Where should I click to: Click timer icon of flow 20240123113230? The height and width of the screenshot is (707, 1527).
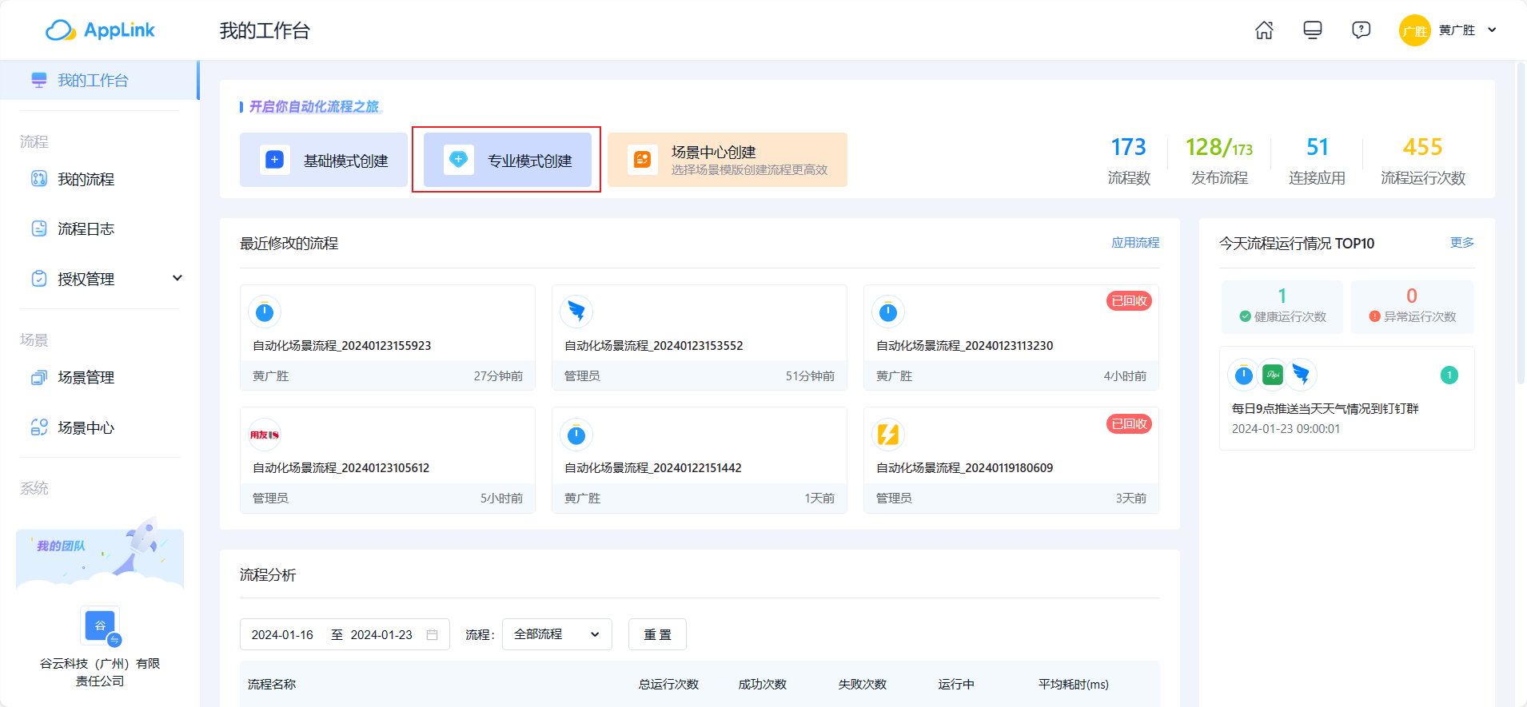[888, 312]
